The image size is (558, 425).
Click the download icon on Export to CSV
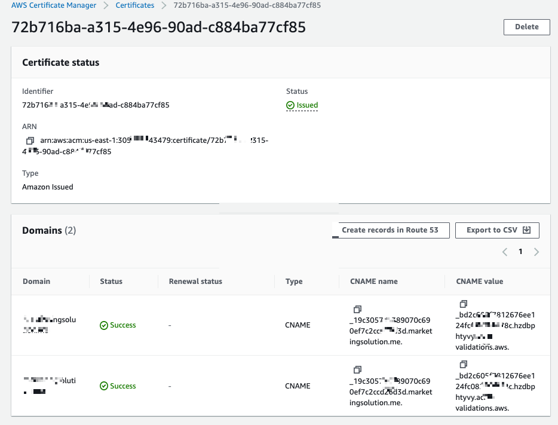coord(527,230)
